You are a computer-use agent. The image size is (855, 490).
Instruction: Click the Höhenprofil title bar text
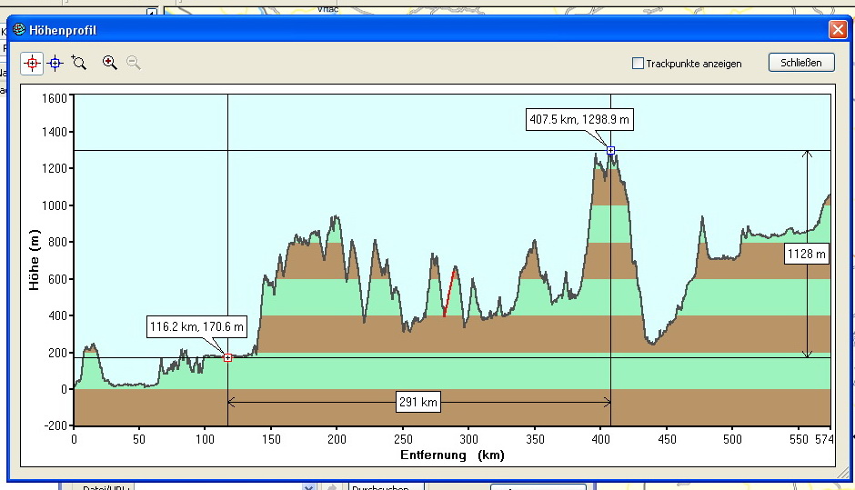pos(63,30)
